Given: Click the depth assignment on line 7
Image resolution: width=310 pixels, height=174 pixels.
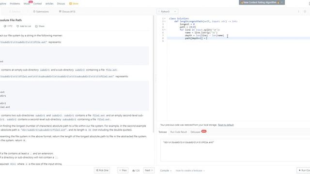Looking at the screenshot, I should pyautogui.click(x=204, y=35).
